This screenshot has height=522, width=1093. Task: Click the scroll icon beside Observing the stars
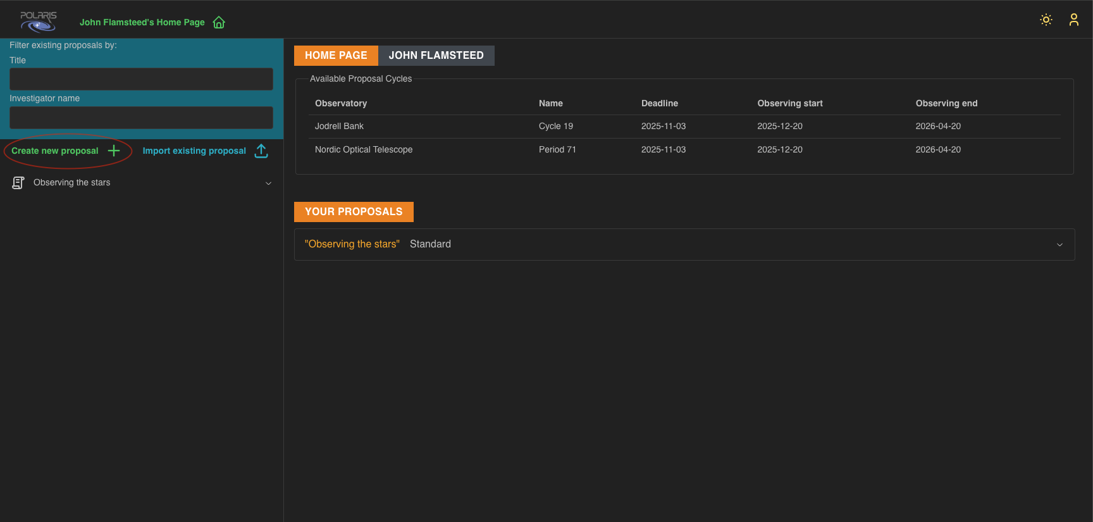(18, 183)
